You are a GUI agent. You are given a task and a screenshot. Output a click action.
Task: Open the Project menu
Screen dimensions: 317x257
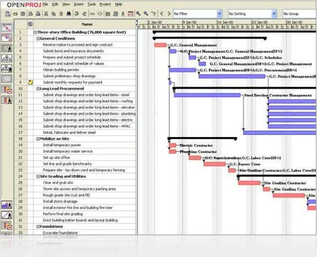click(x=105, y=4)
